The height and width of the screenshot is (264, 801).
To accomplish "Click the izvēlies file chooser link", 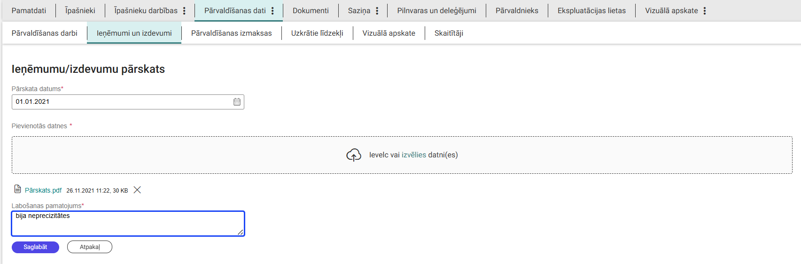I will (x=413, y=155).
